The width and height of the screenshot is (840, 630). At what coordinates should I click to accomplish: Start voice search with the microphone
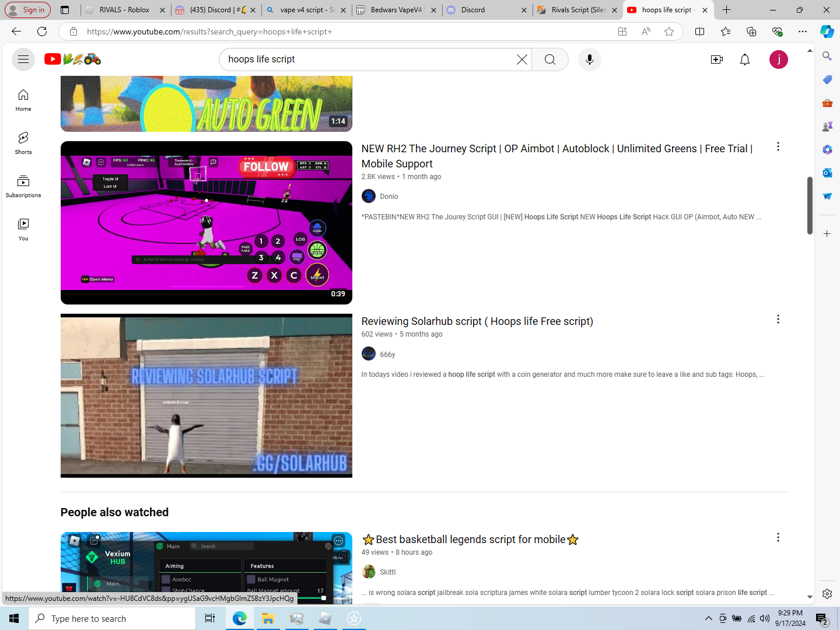(x=590, y=60)
